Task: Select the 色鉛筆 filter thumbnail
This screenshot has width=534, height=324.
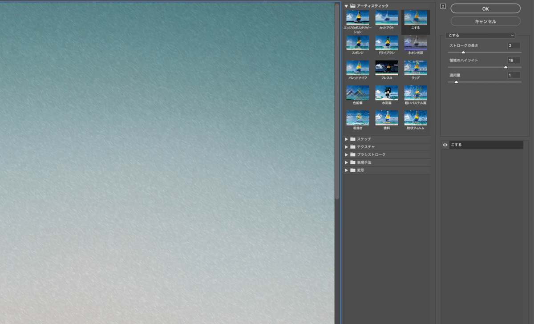Action: click(x=358, y=93)
